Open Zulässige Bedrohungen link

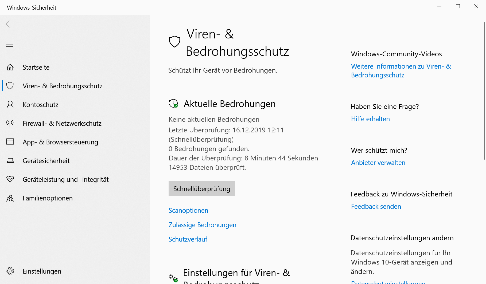[x=202, y=225]
